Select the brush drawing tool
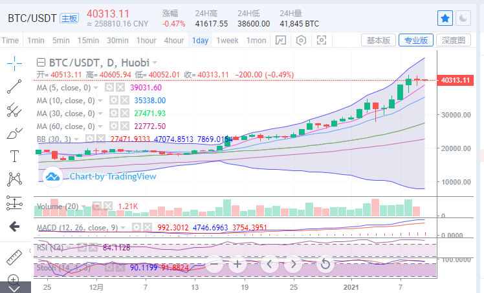This screenshot has width=484, height=293. [x=14, y=133]
